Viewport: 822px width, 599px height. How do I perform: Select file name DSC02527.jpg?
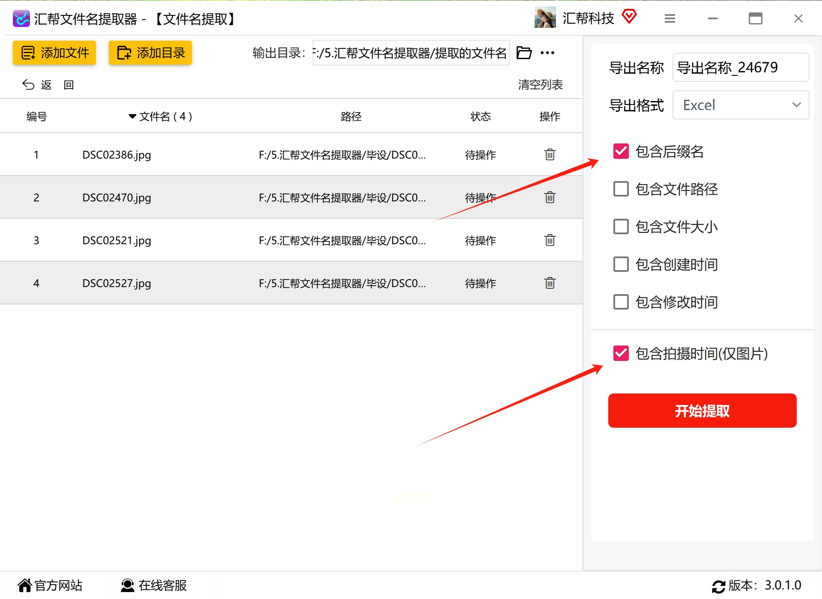[x=117, y=283]
